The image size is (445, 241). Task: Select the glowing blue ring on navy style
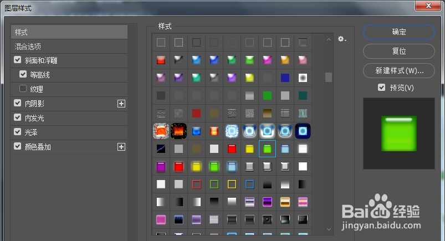tap(303, 131)
